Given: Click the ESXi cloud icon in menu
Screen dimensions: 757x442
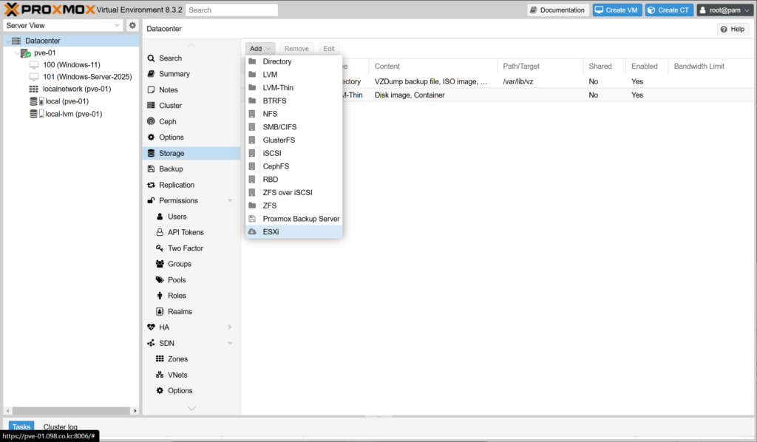Looking at the screenshot, I should pos(252,231).
